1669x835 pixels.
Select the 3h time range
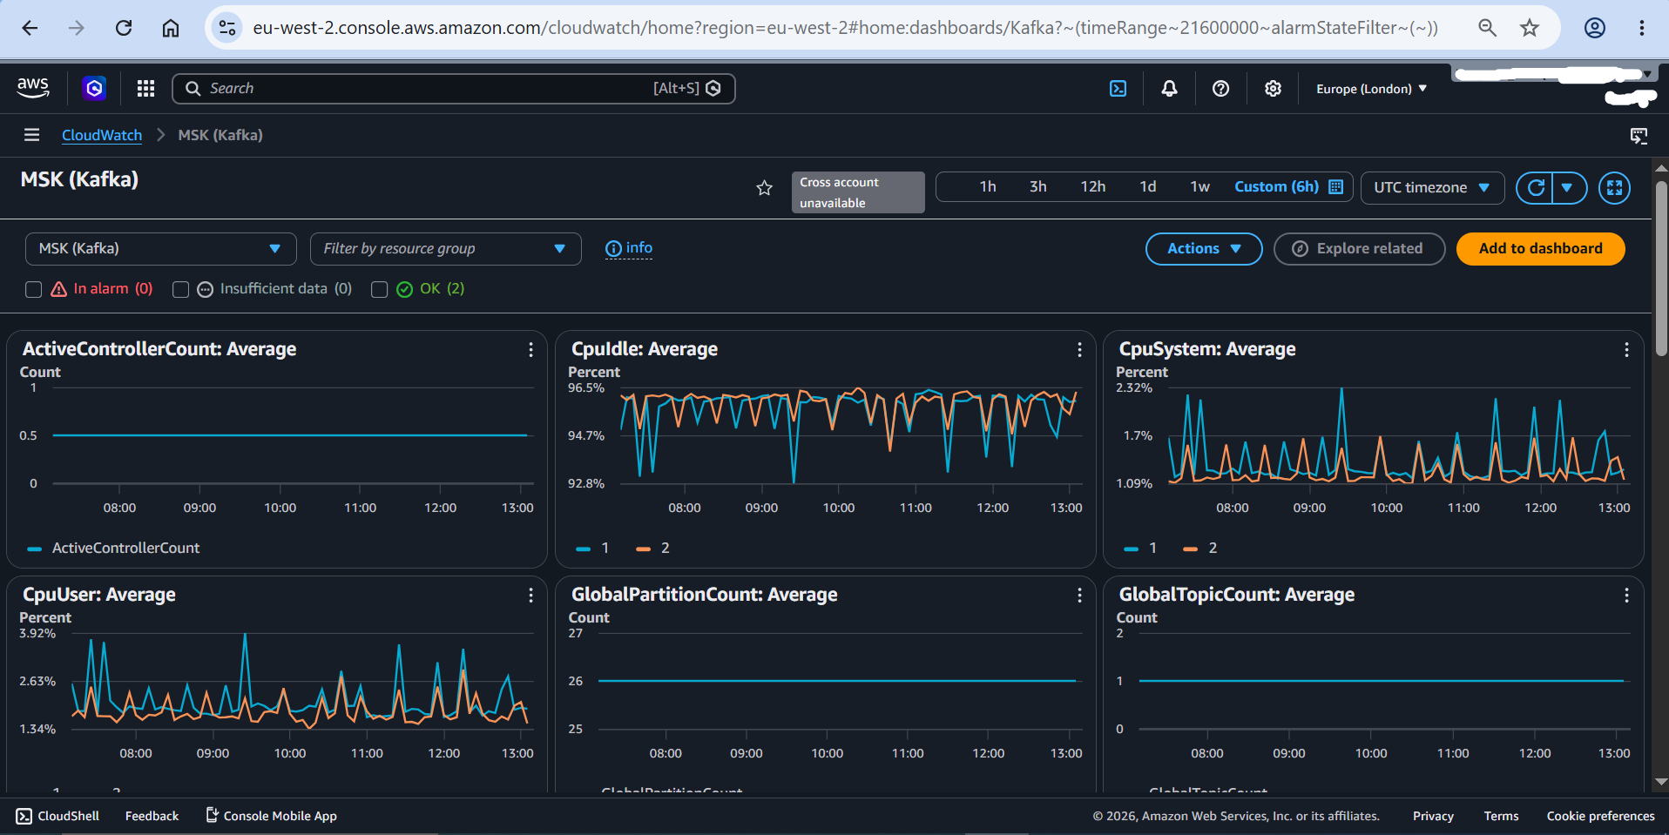click(x=1038, y=186)
